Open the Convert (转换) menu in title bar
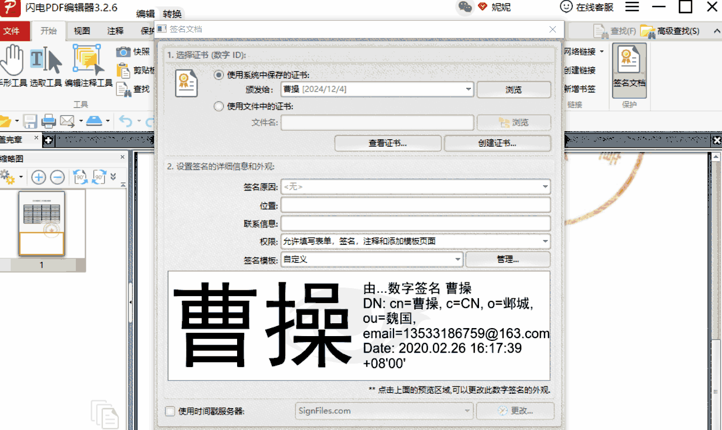 (x=172, y=14)
